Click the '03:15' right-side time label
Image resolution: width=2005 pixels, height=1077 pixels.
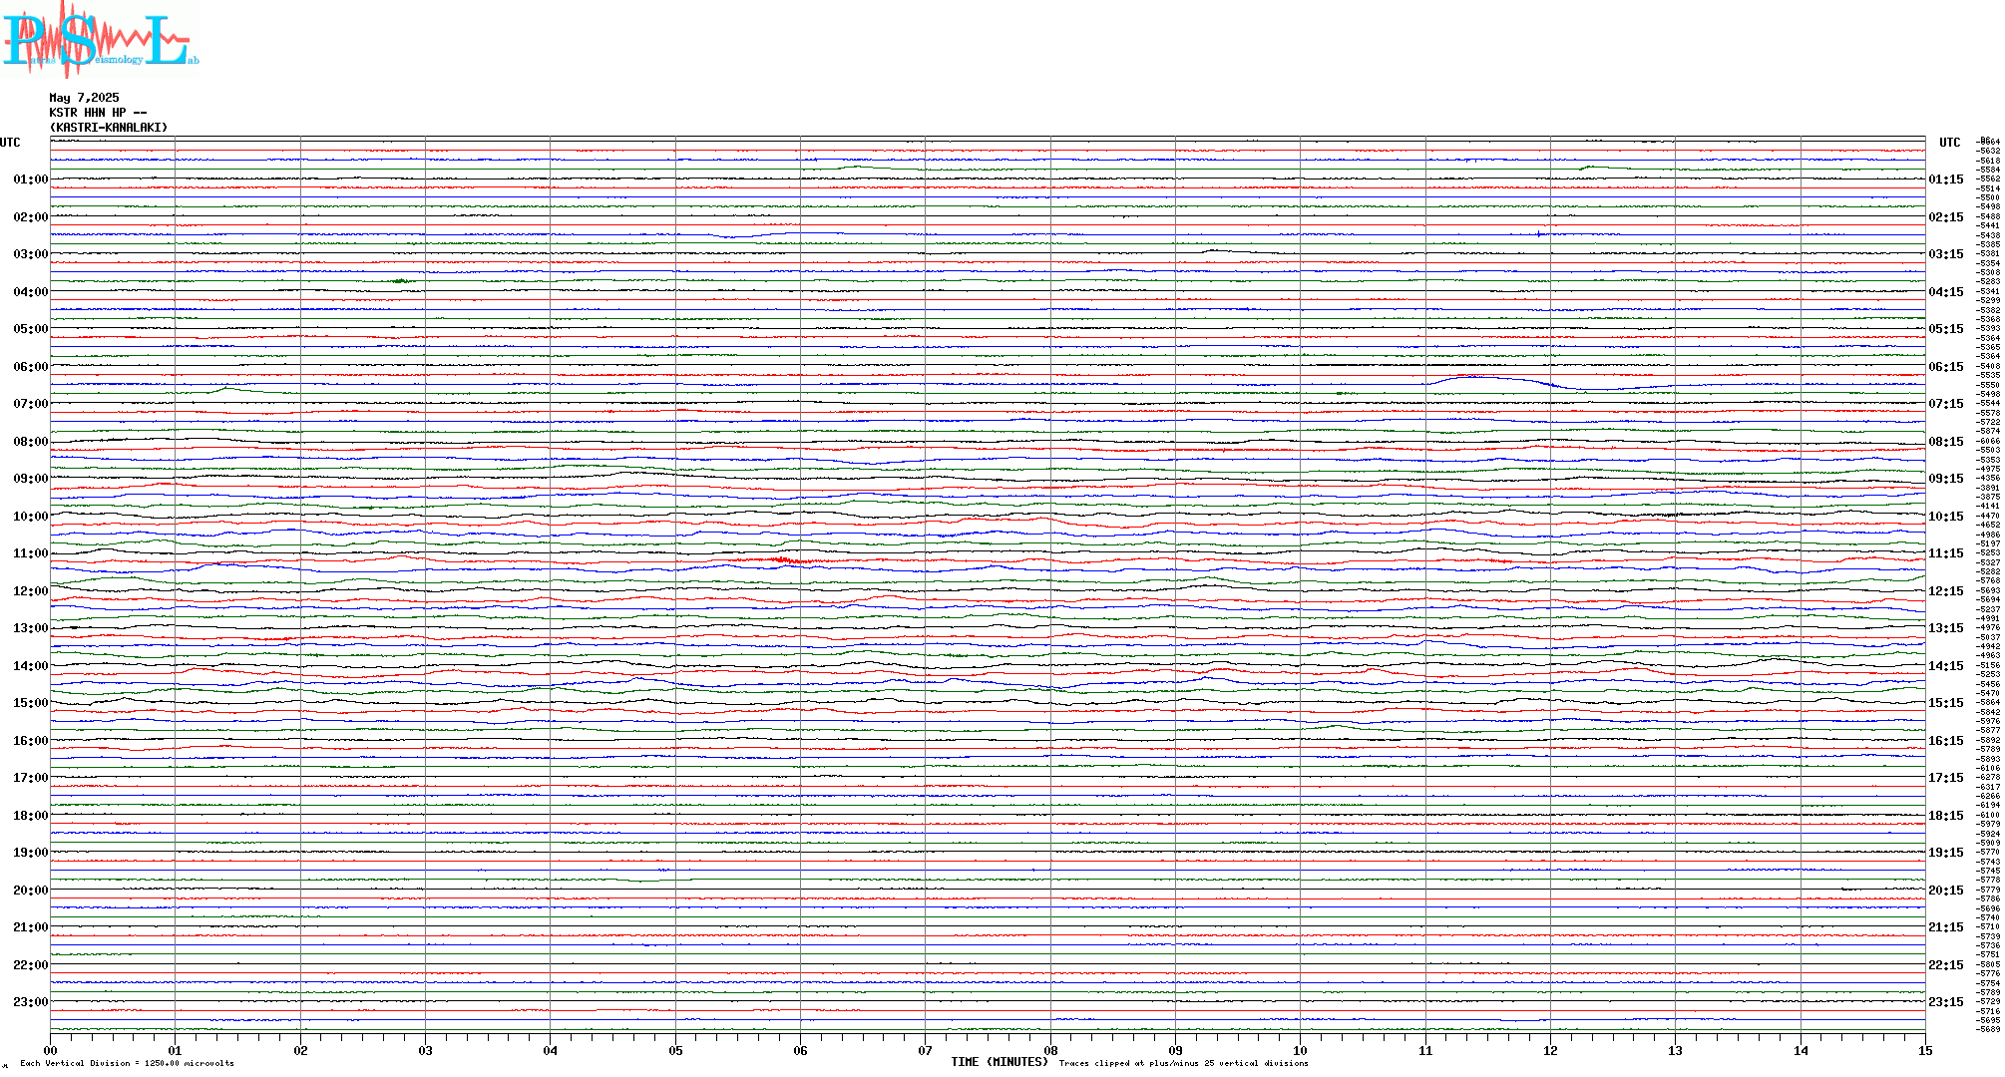click(x=1946, y=254)
